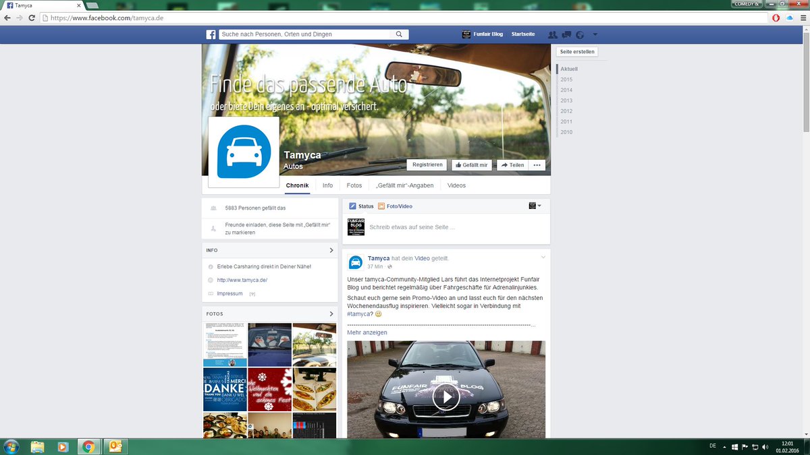
Task: Jump to 2012 in timeline
Action: coord(566,111)
